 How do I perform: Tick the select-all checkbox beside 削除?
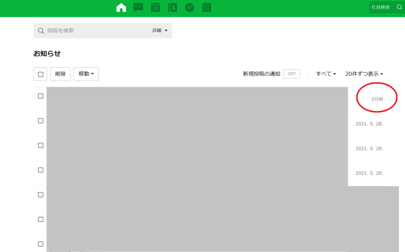tap(41, 75)
